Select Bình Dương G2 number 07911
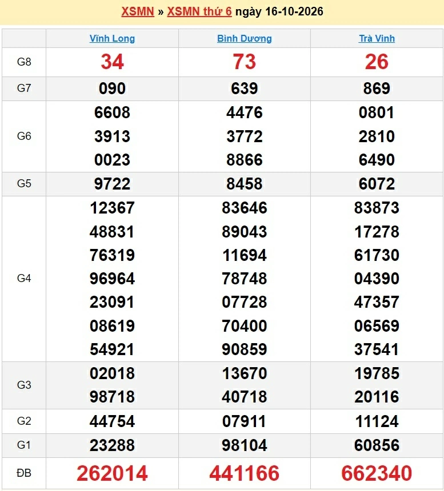 click(245, 421)
